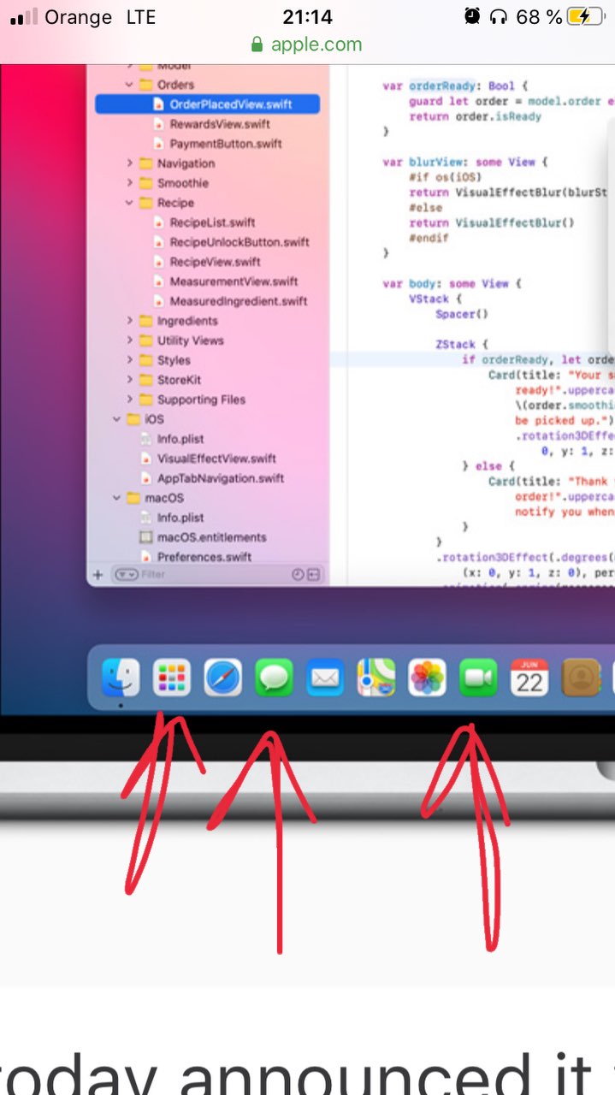
Task: Click the 'ZStack {' code line
Action: [461, 344]
